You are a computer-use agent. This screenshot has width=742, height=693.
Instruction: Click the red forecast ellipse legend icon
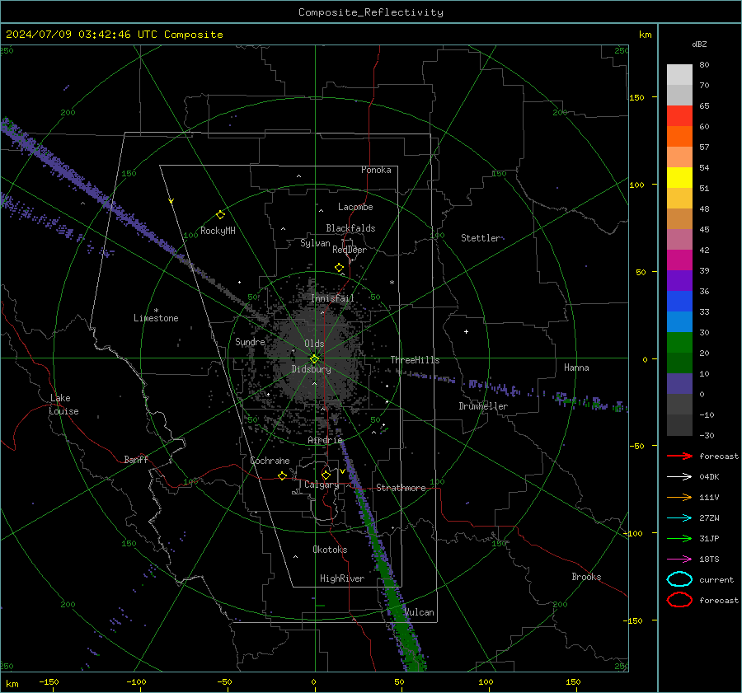(679, 600)
